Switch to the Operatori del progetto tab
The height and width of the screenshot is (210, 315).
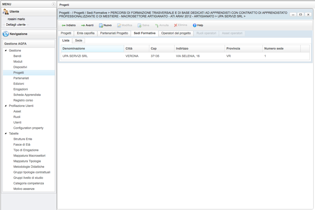pyautogui.click(x=176, y=33)
